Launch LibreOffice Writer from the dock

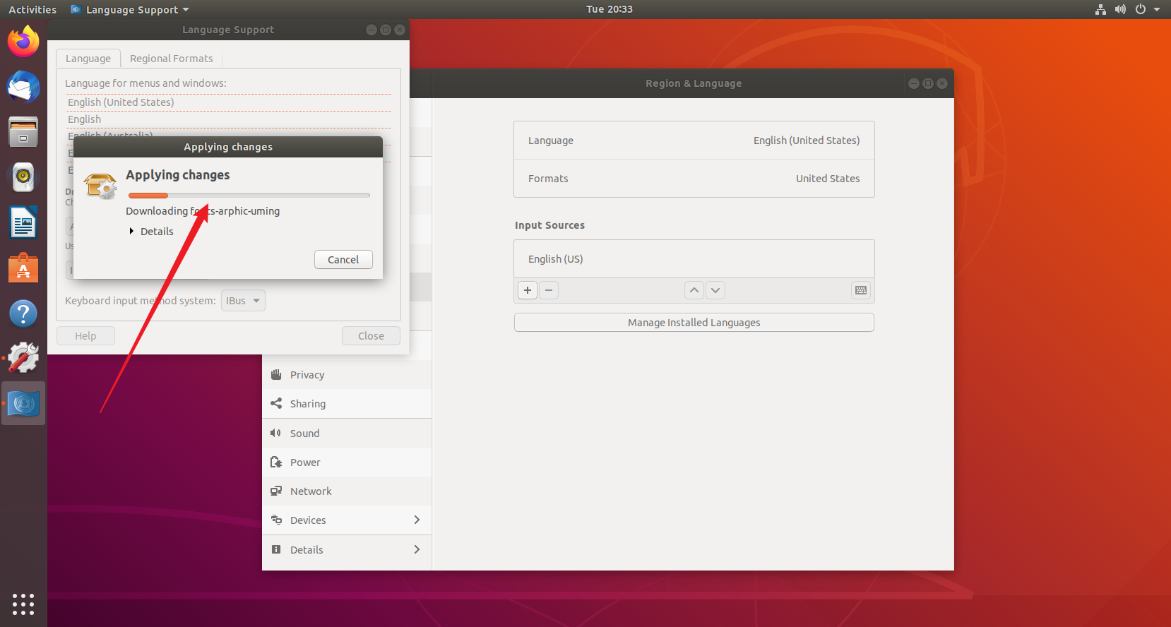click(23, 223)
